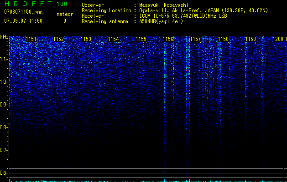Image resolution: width=287 pixels, height=182 pixels.
Task: Click the 1155 time marker
Action: pyautogui.click(x=141, y=39)
